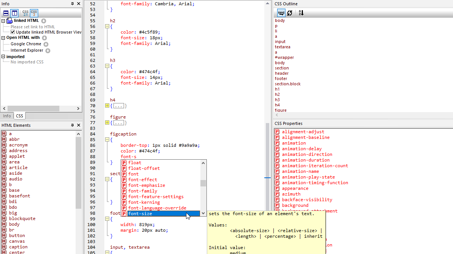
Task: Expand the folded figure rule block
Action: pyautogui.click(x=107, y=123)
